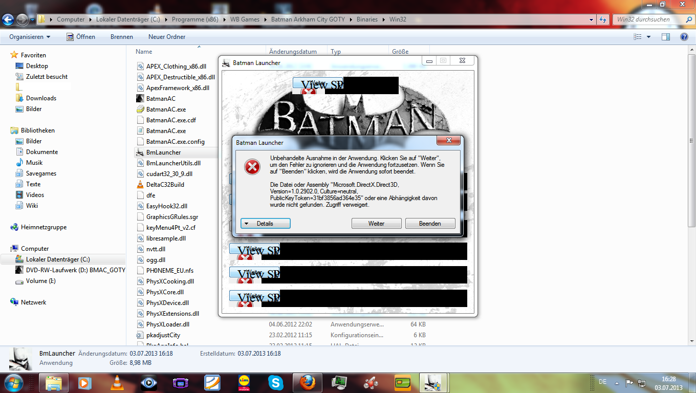The image size is (696, 393).
Task: Click the Batman Launcher taskbar icon
Action: 434,382
